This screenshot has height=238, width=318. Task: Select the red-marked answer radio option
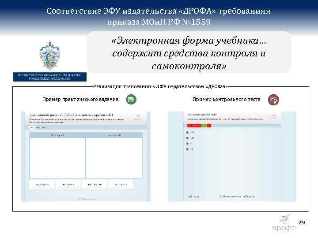[x=187, y=144]
